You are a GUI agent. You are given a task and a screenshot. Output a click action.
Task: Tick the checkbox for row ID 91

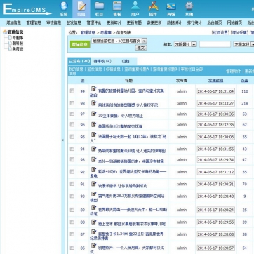72,184
